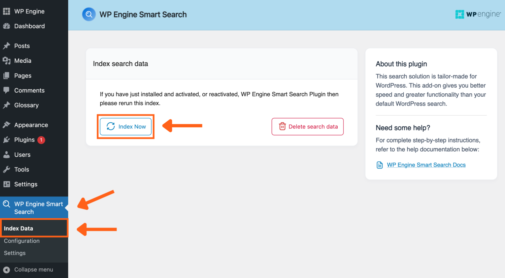This screenshot has width=505, height=278.
Task: Click the trash icon in Delete search data
Action: pos(282,126)
